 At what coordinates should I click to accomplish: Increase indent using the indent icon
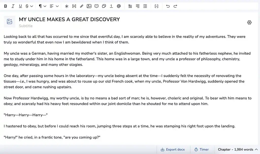pyautogui.click(x=145, y=6)
